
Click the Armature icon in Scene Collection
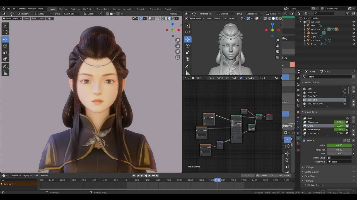308,29
